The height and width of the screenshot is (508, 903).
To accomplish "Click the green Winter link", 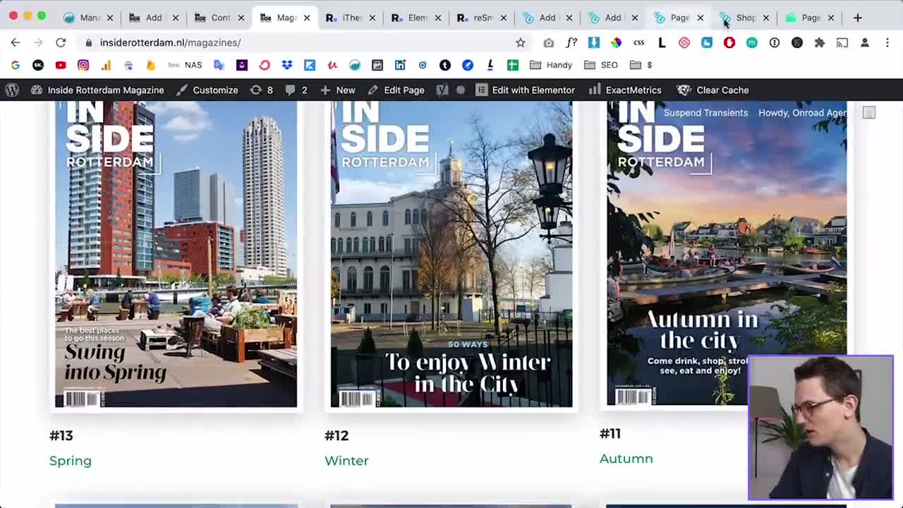I will click(346, 461).
